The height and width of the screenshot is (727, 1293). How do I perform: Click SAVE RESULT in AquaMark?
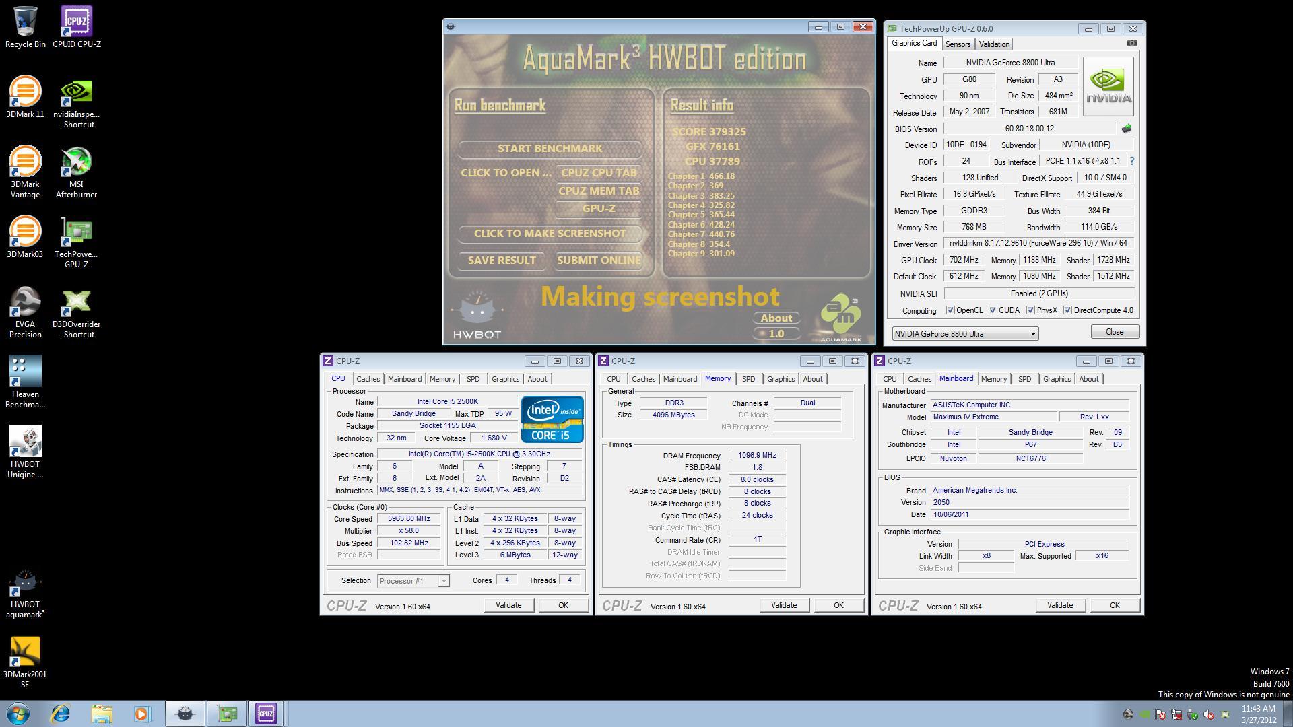[502, 261]
